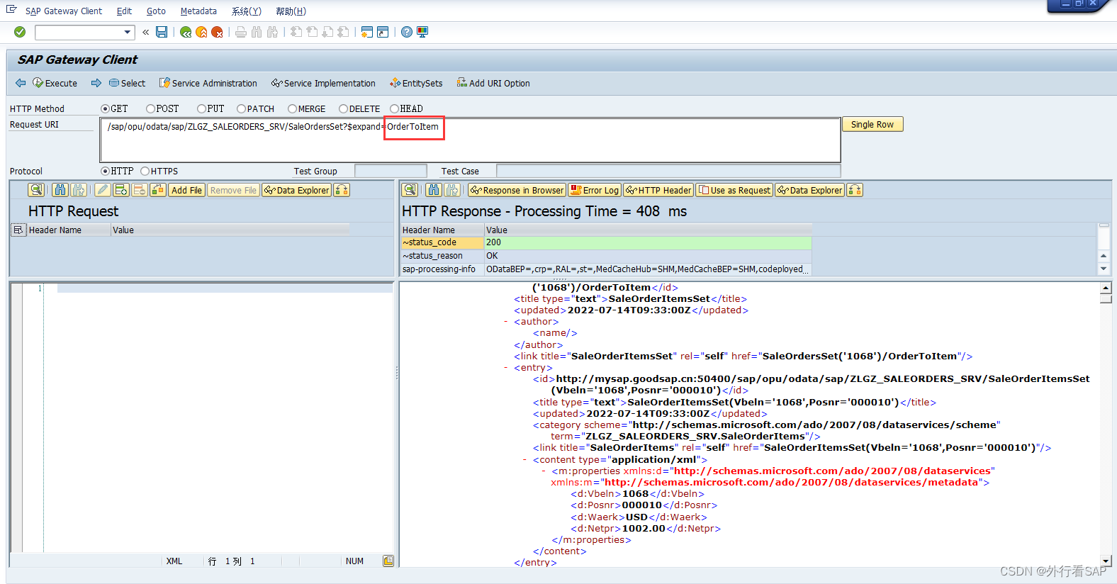Viewport: 1117px width, 584px height.
Task: Click the pencil Edit icon in HTTP Request toolbar
Action: tap(103, 190)
